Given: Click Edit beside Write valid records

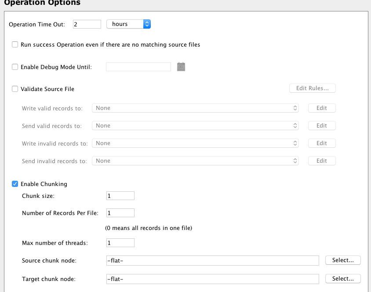Looking at the screenshot, I should 322,108.
